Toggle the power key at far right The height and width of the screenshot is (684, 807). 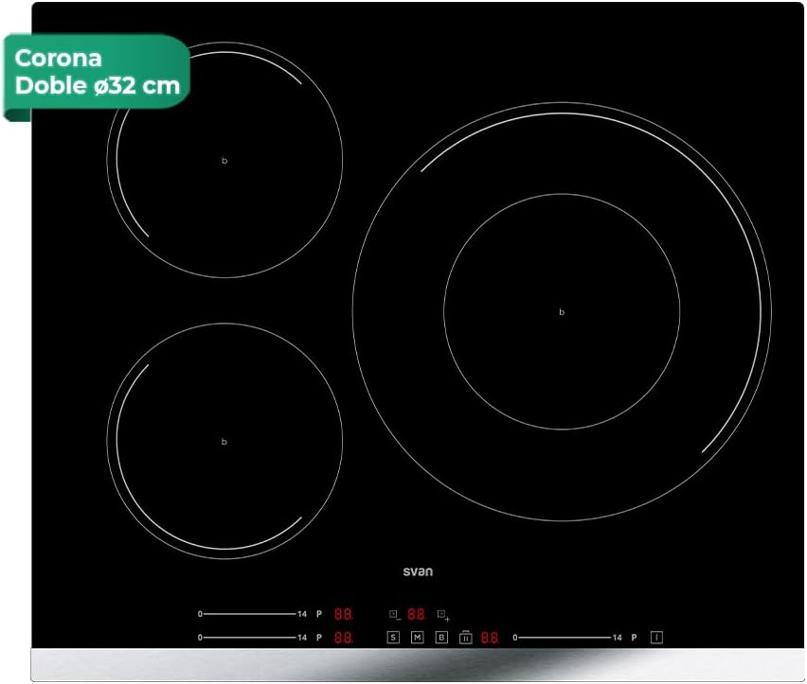[x=656, y=638]
